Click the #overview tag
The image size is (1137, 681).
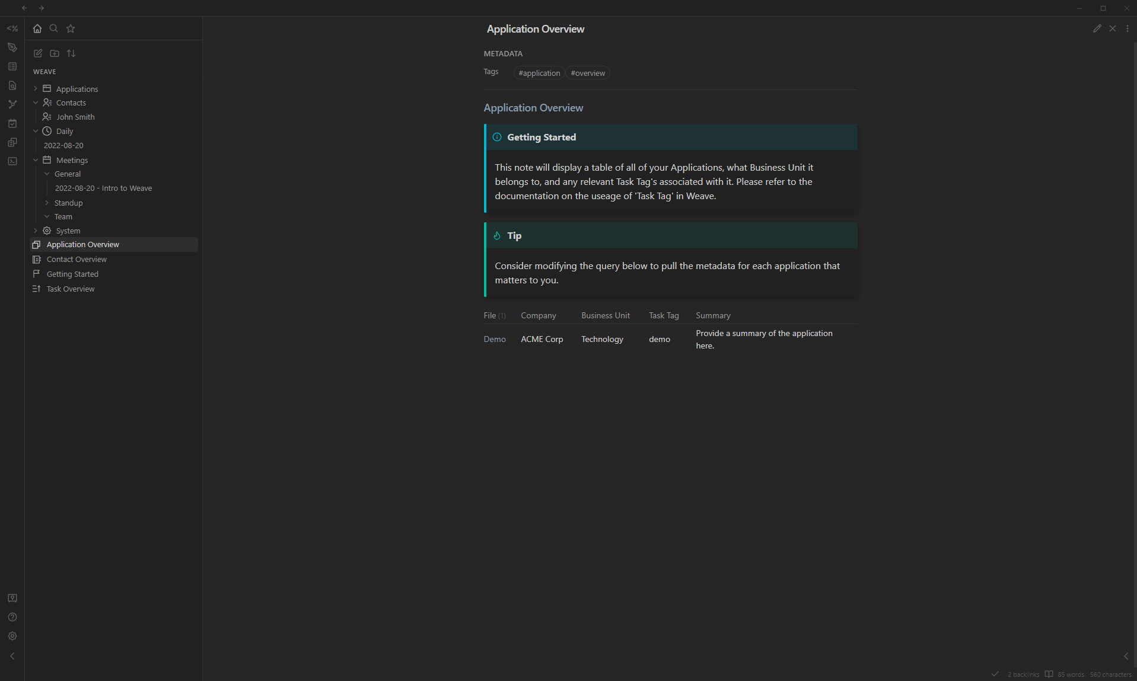[588, 73]
